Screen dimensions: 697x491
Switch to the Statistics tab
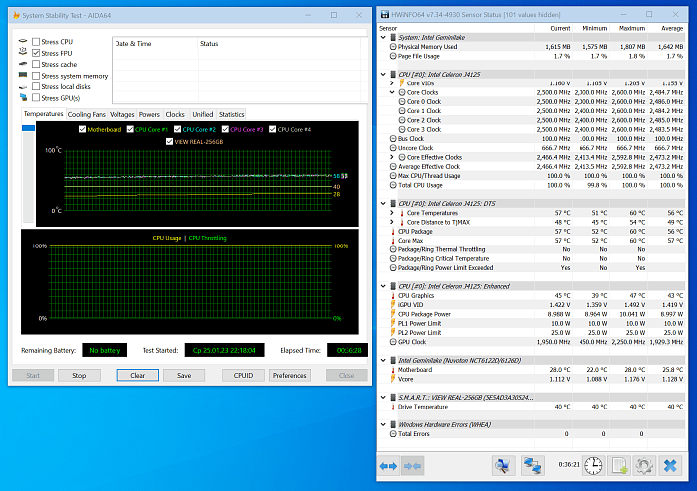pos(232,114)
